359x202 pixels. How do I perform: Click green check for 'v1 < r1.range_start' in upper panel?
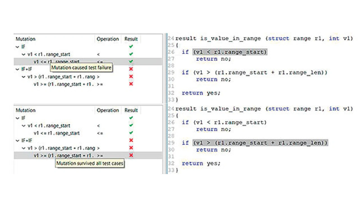[x=131, y=54]
